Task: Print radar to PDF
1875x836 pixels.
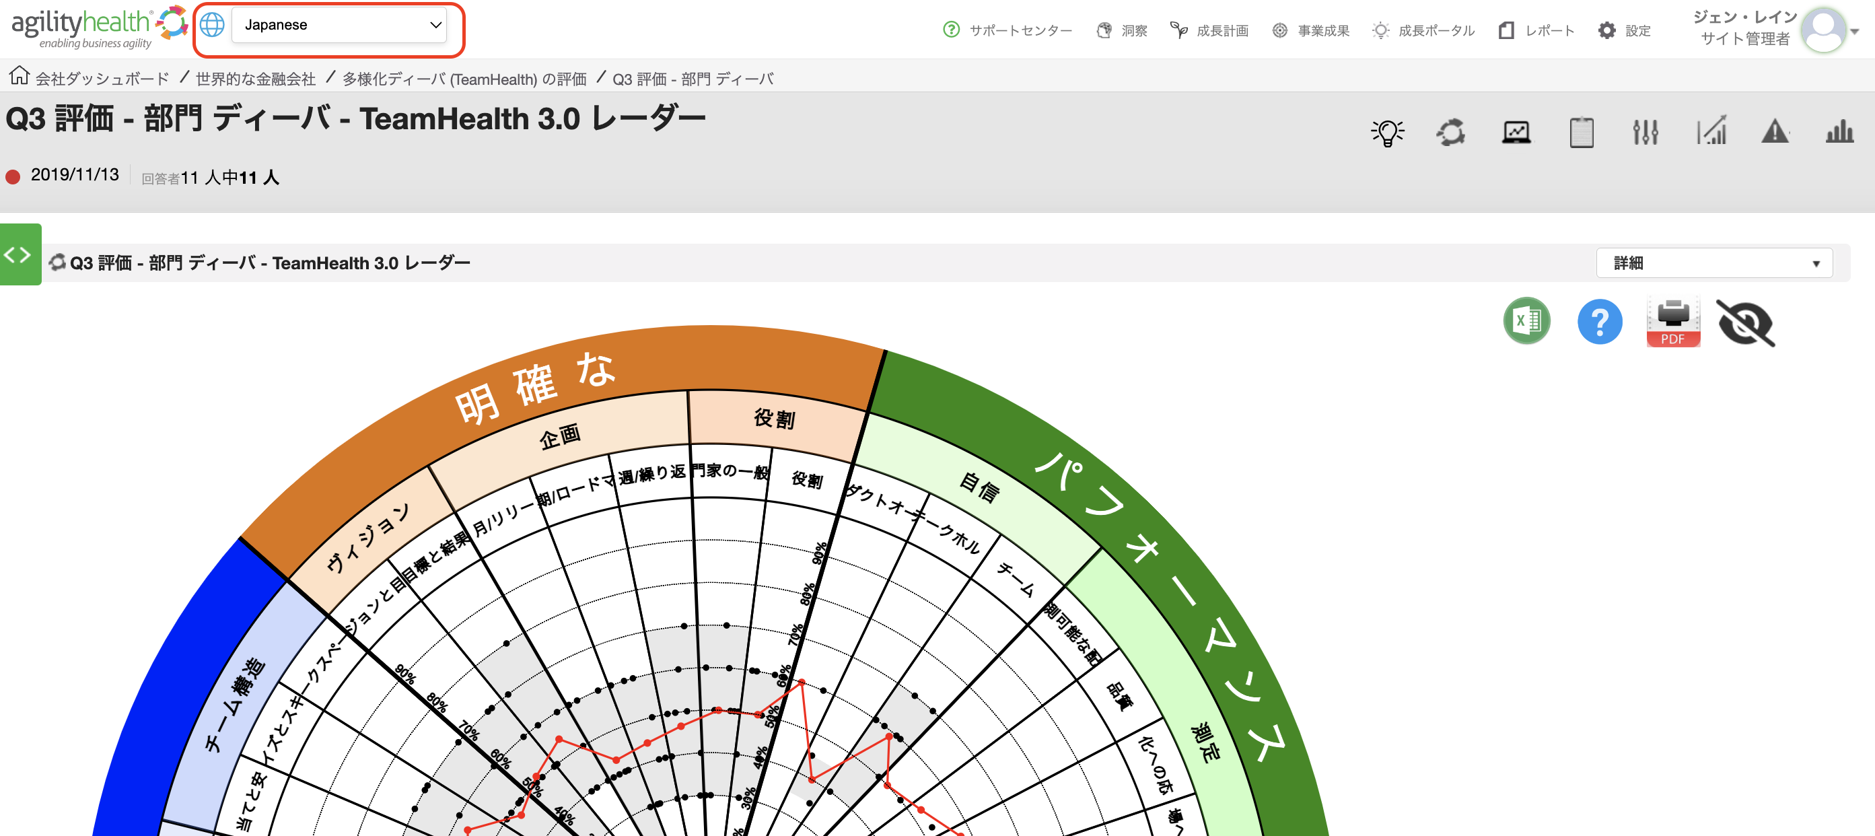Action: tap(1672, 321)
